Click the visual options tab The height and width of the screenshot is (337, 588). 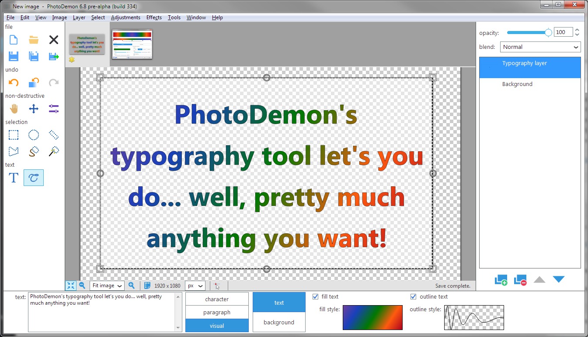(x=217, y=326)
